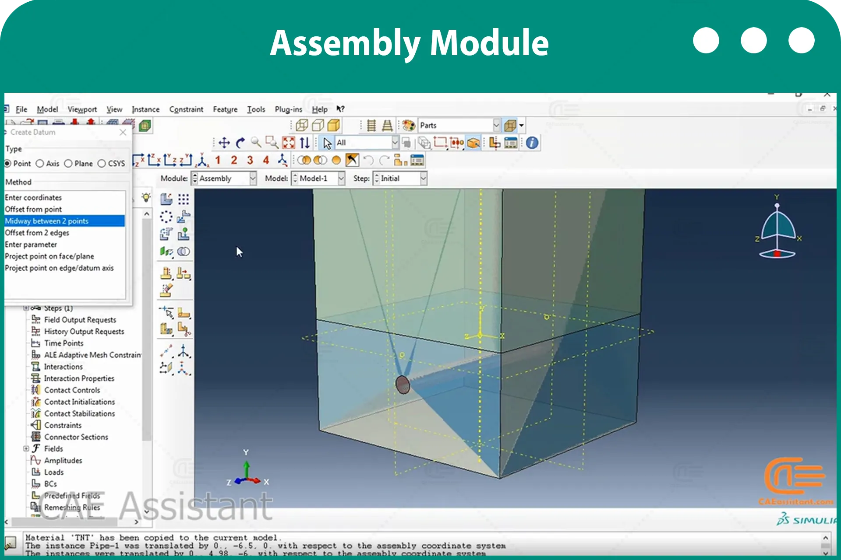The image size is (841, 560).
Task: Choose the CSYS radio option
Action: pyautogui.click(x=111, y=164)
